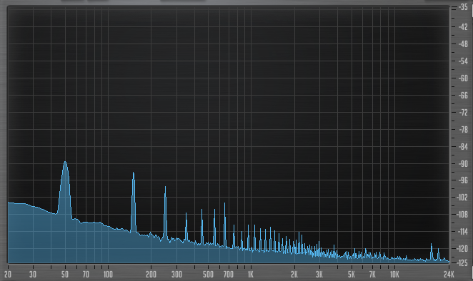473x281 pixels.
Task: Click the -78 dB level scale label
Action: (x=463, y=130)
